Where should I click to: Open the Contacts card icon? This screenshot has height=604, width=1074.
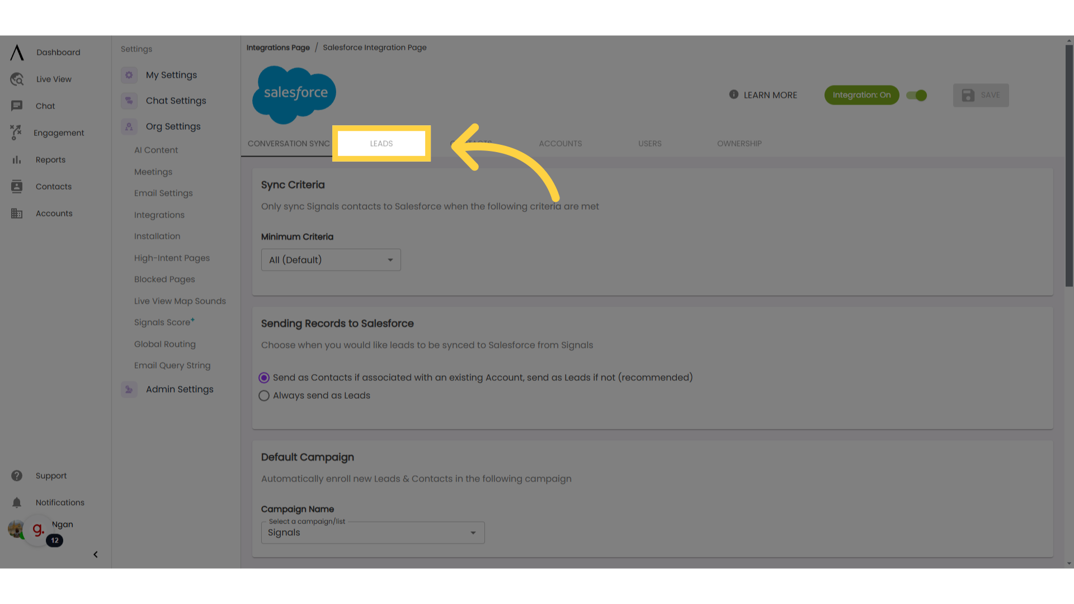click(x=17, y=187)
